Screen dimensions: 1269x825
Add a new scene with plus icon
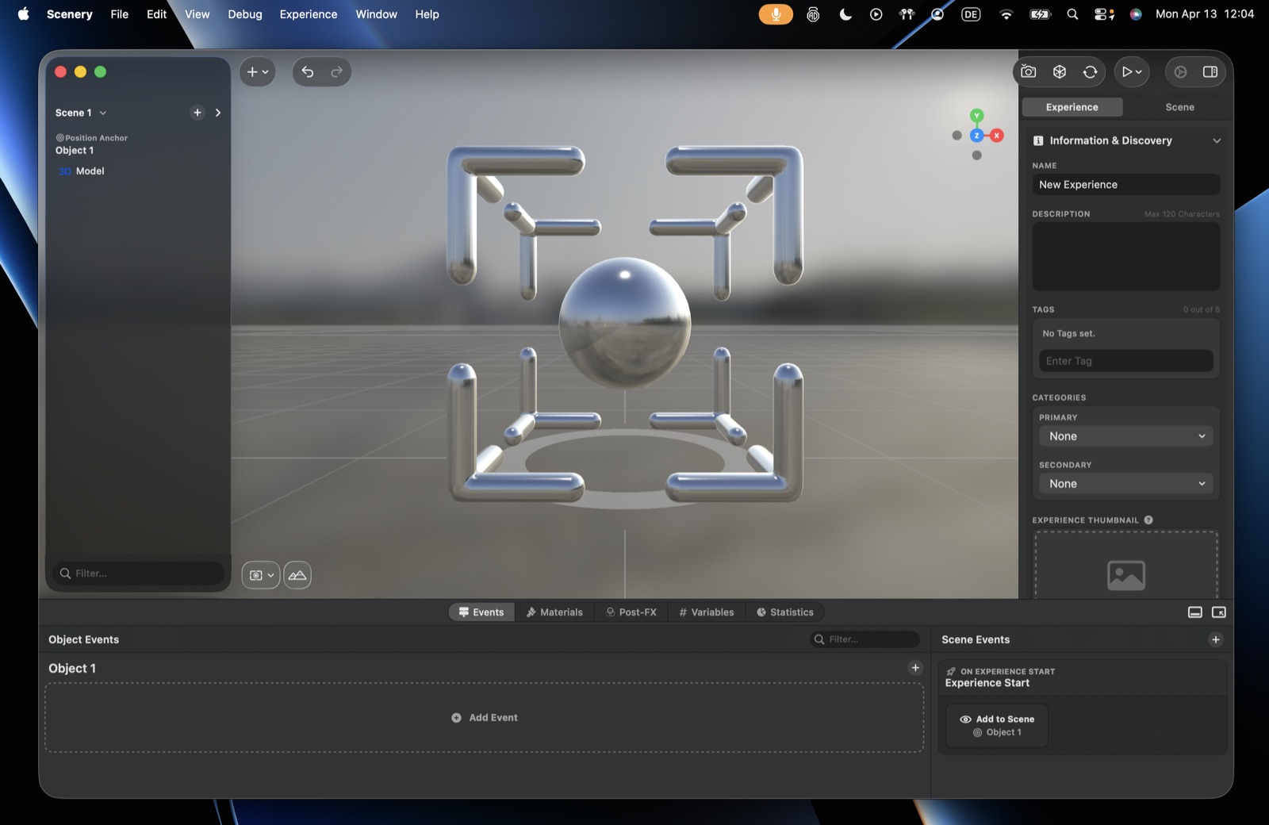197,113
